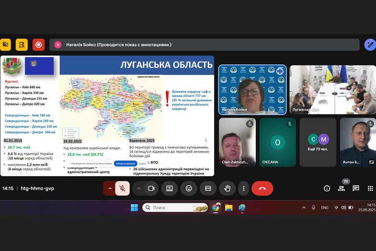Open the volume tray icon
Image resolution: width=376 pixels, height=251 pixels.
[x=343, y=207]
